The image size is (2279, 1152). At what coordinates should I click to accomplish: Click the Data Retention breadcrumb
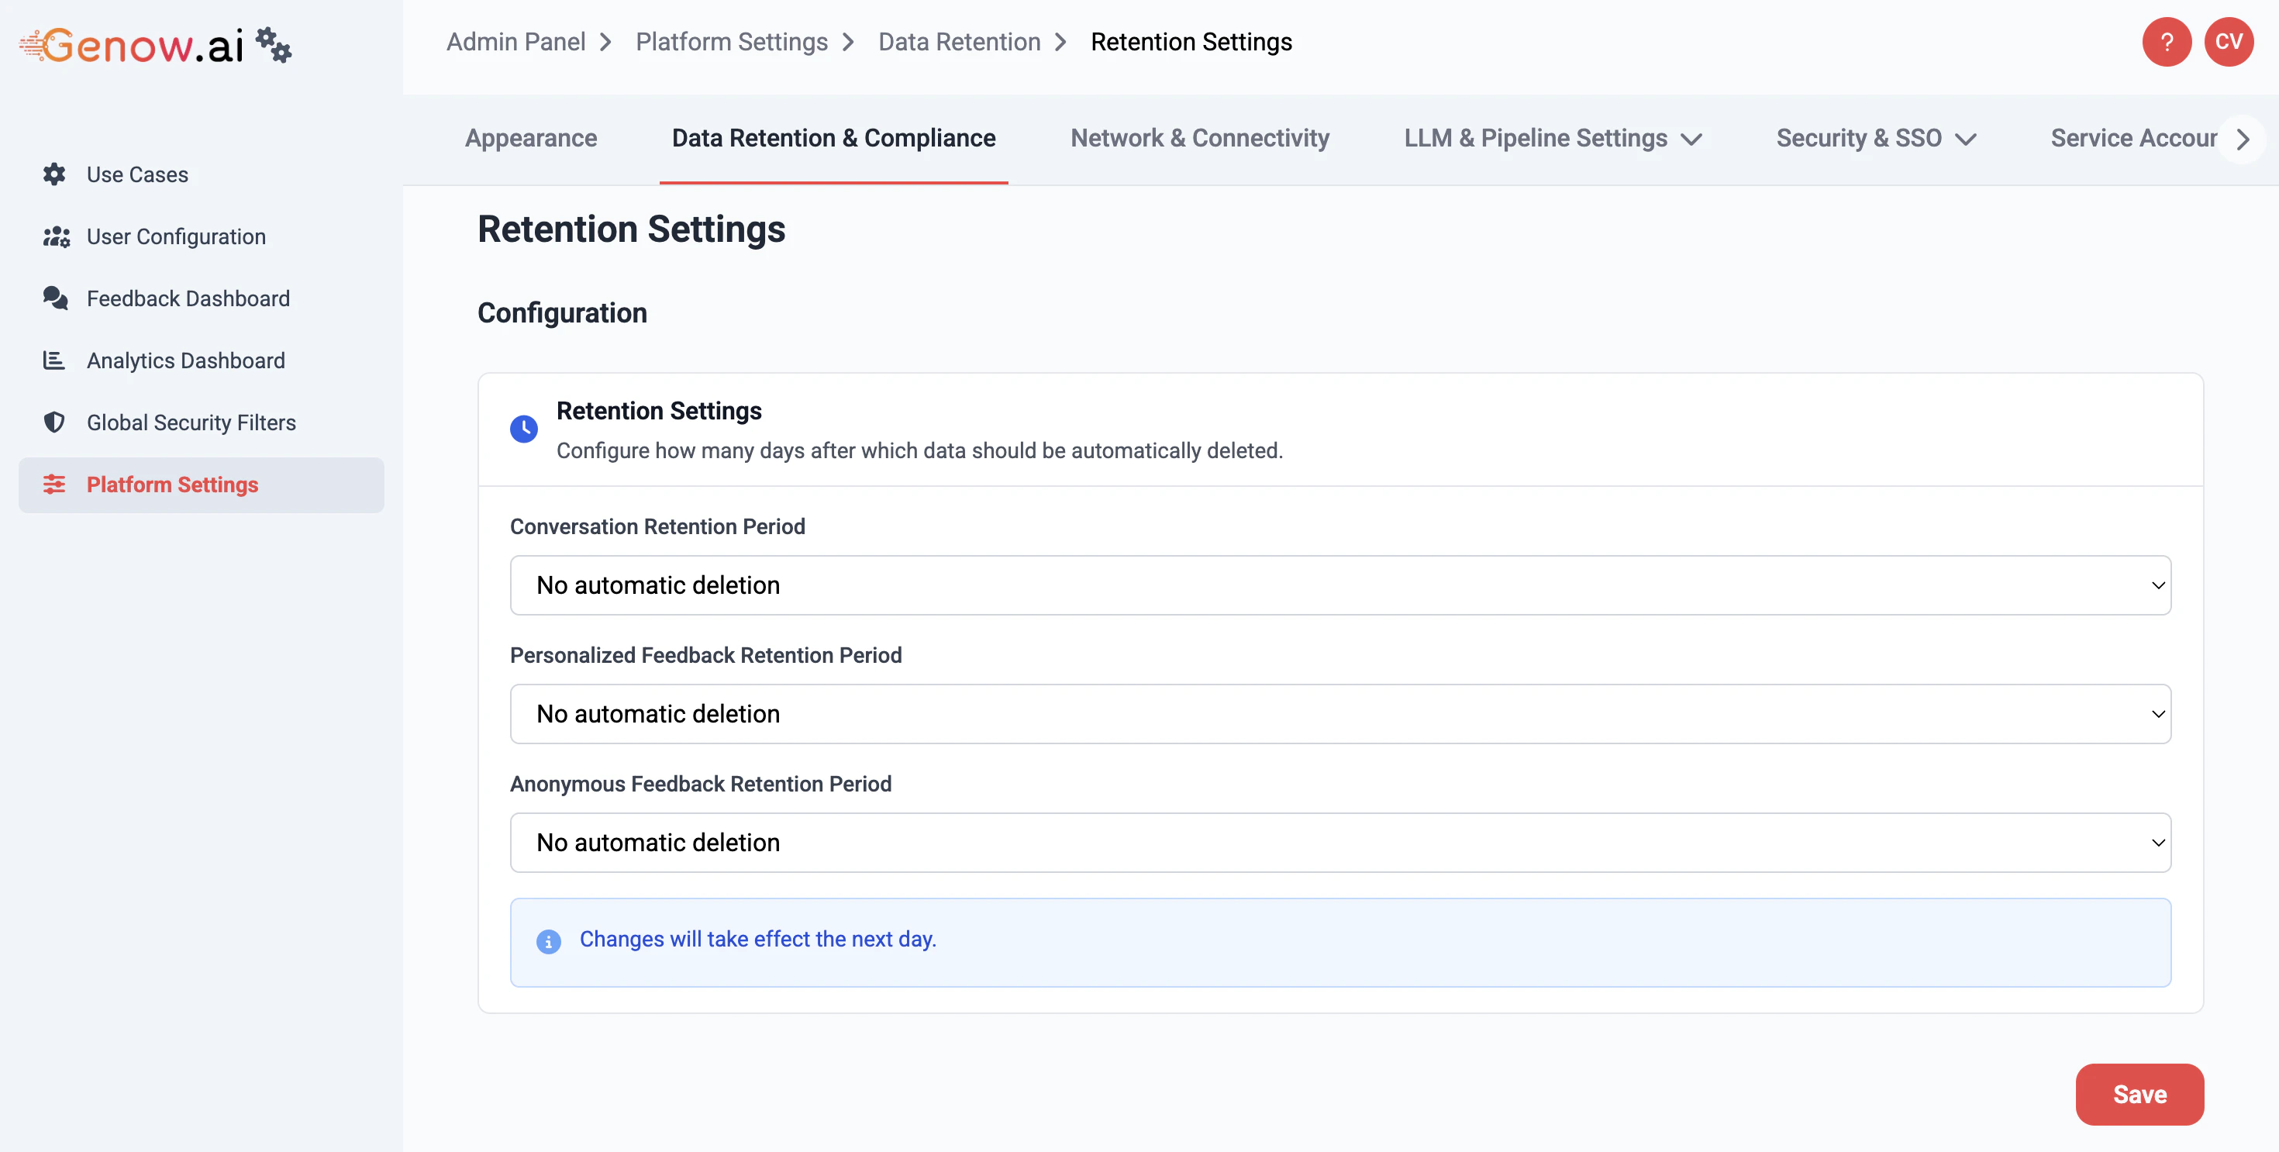[x=959, y=42]
